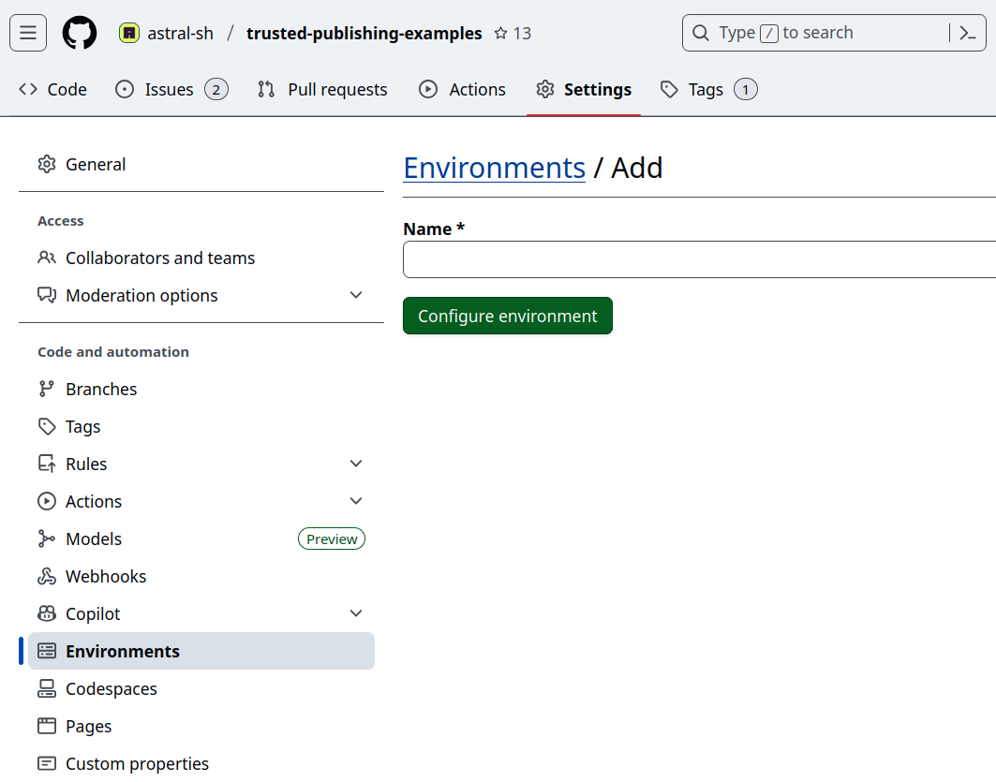
Task: Star the trusted-publishing-examples repository
Action: (499, 33)
